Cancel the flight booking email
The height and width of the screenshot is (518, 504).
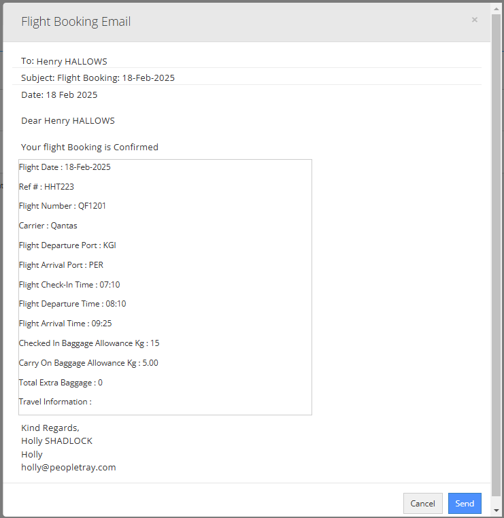422,503
